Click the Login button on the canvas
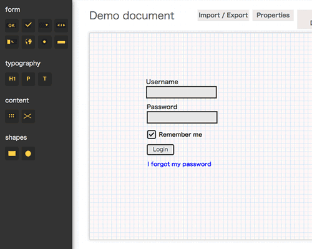This screenshot has height=249, width=312. coord(160,150)
